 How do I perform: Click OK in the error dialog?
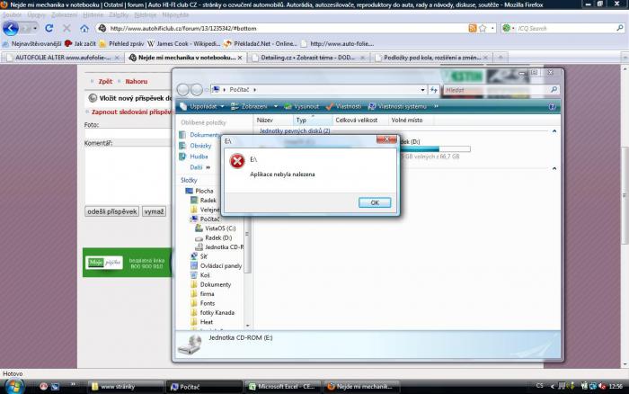[374, 202]
